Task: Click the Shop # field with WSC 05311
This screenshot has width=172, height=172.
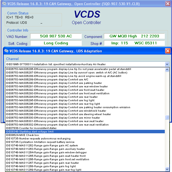Action: click(x=134, y=43)
